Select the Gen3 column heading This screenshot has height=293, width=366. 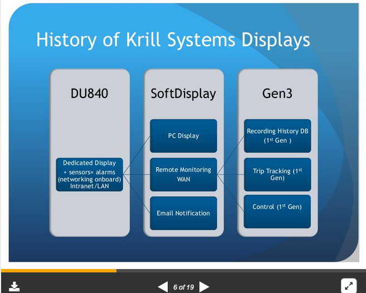tap(277, 94)
